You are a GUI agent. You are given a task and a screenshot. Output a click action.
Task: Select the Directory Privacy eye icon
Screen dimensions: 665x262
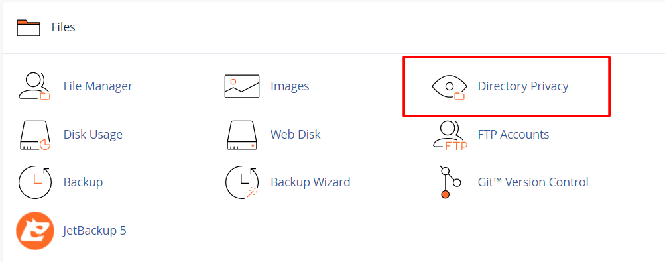450,86
